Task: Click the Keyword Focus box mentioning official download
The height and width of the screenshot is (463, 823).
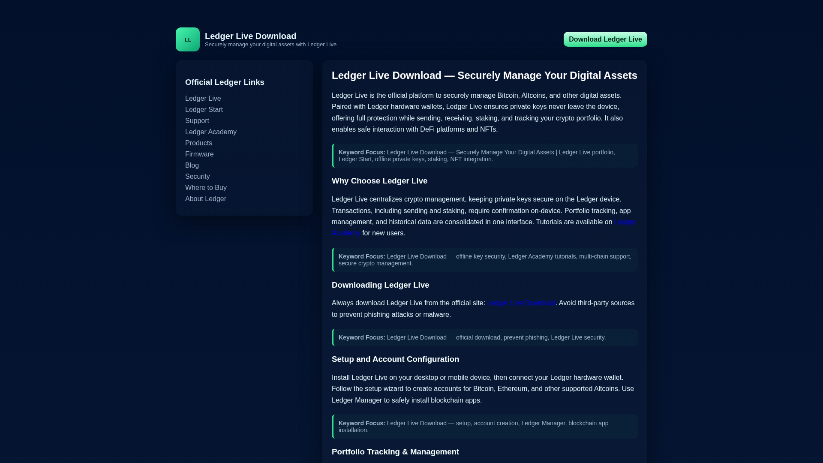Action: (x=485, y=337)
